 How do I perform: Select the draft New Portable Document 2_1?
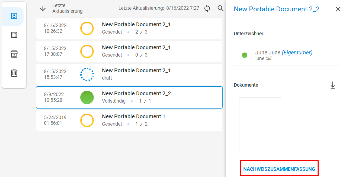click(129, 74)
